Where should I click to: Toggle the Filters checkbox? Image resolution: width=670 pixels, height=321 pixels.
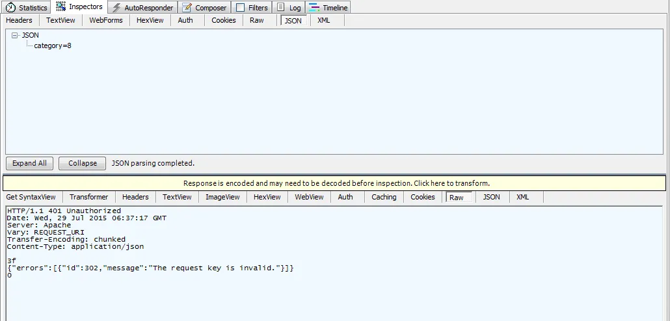[x=241, y=8]
